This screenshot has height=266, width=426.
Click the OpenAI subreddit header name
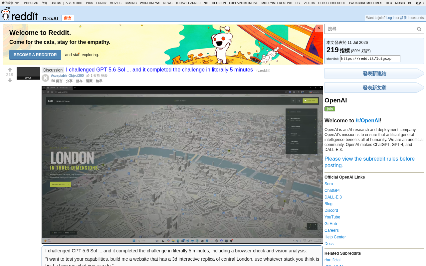(50, 19)
